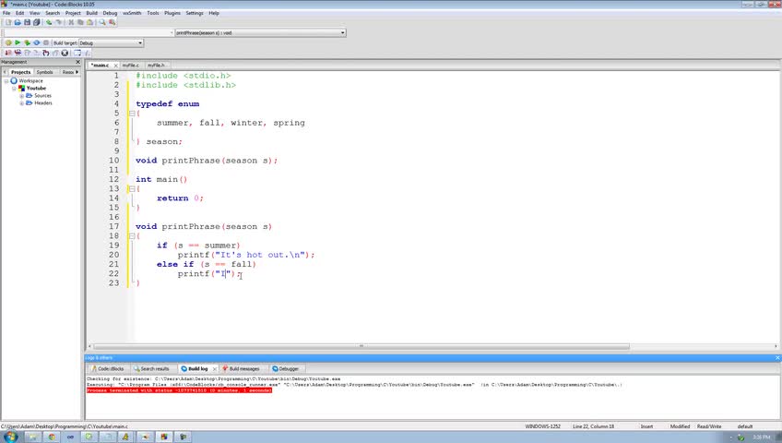
Task: Open the Build menu
Action: [x=92, y=13]
